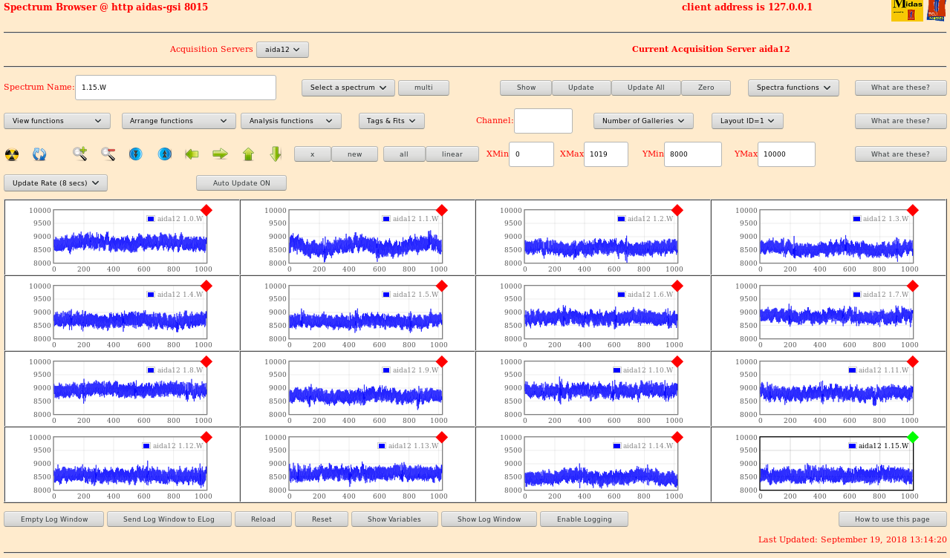The image size is (950, 558).
Task: Click the Show Log Window button
Action: (x=489, y=519)
